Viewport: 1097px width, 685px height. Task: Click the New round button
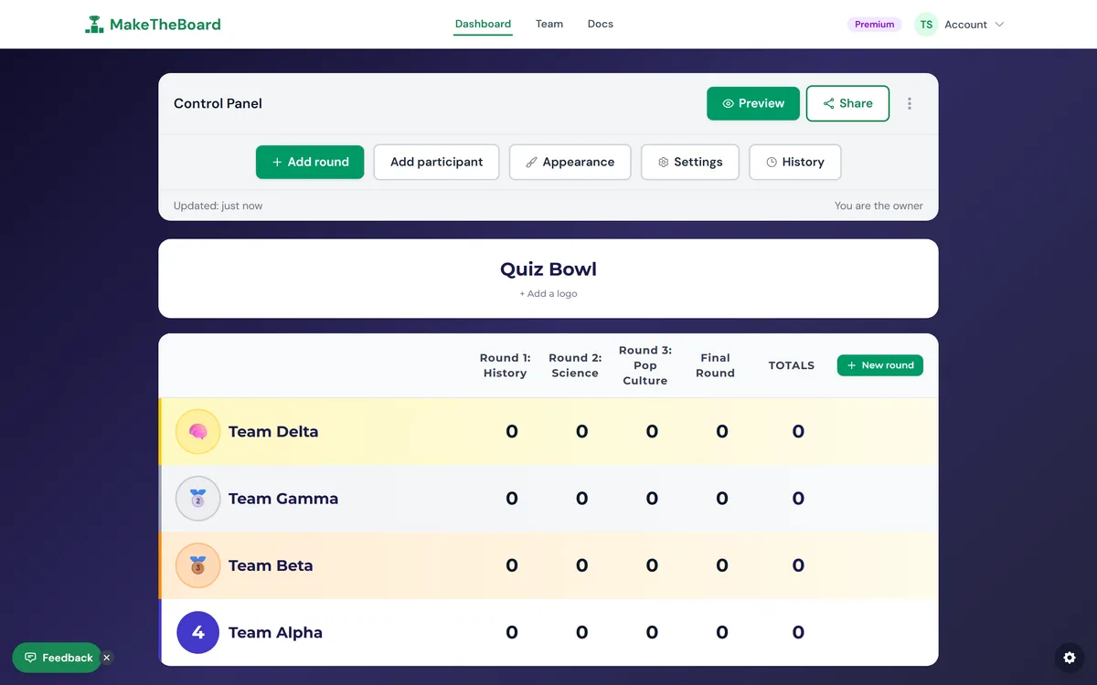pyautogui.click(x=880, y=365)
